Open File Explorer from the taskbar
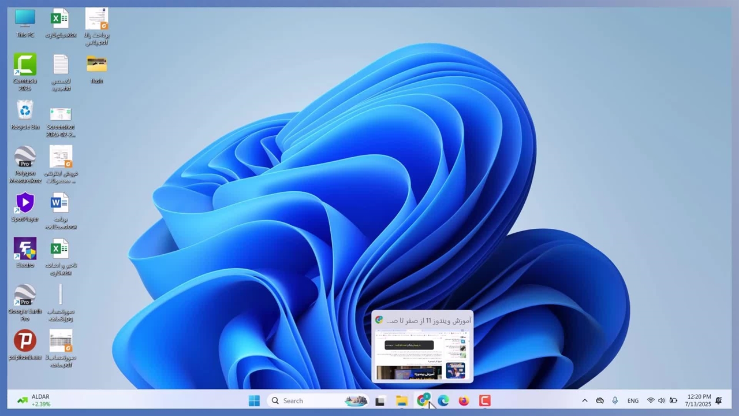Image resolution: width=739 pixels, height=416 pixels. [402, 401]
